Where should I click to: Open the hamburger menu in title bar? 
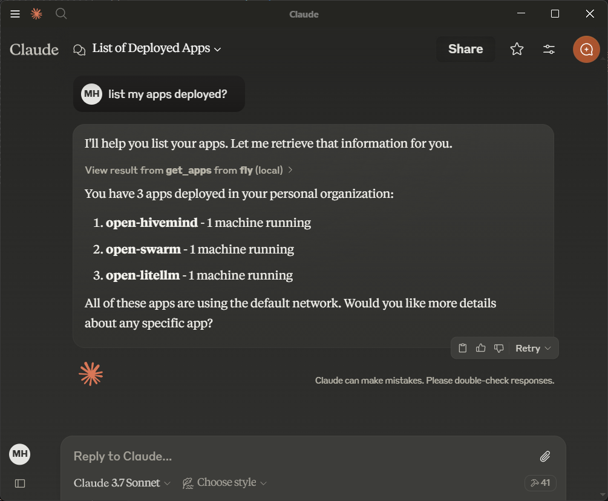click(x=15, y=14)
